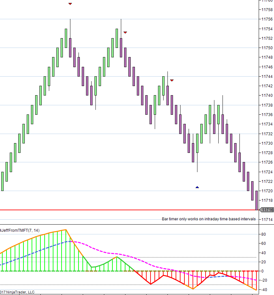Click the 11720 price axis label
The image size is (274, 295).
(267, 191)
